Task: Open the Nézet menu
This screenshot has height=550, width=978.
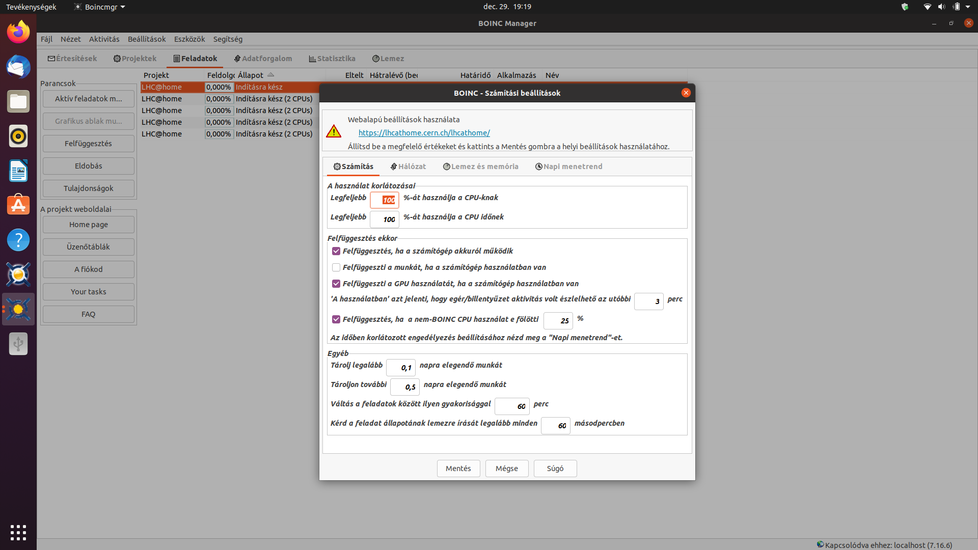Action: (x=71, y=39)
